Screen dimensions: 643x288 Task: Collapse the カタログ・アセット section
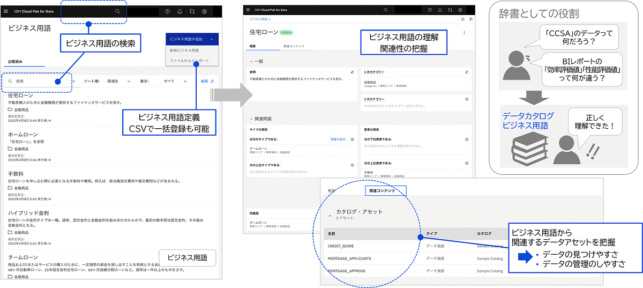click(x=330, y=216)
